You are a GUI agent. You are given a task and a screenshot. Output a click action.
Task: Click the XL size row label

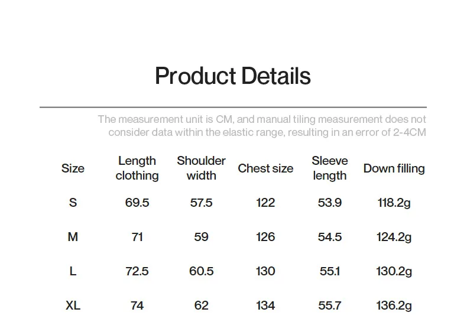click(x=73, y=305)
